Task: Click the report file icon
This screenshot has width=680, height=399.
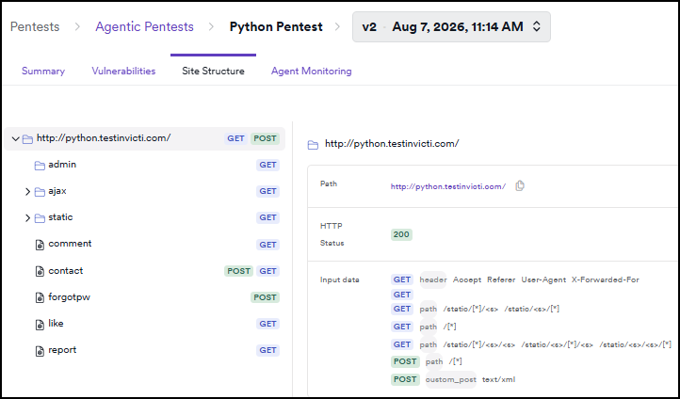Action: 40,350
